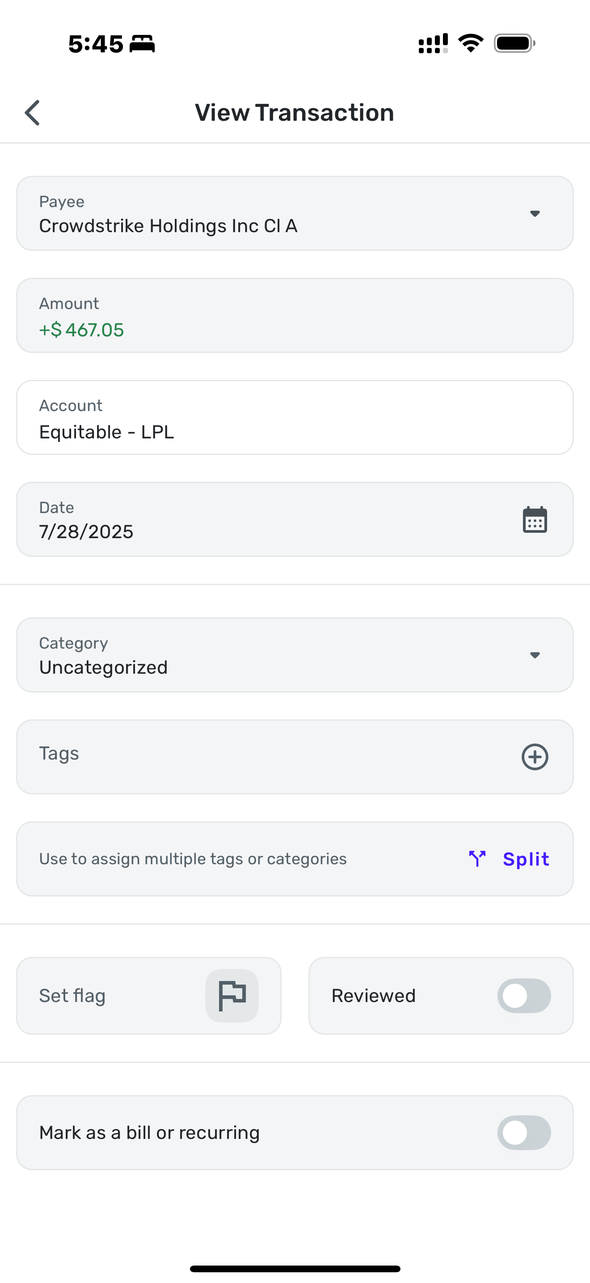Image resolution: width=590 pixels, height=1283 pixels.
Task: Expand the Category dropdown arrow
Action: click(535, 655)
